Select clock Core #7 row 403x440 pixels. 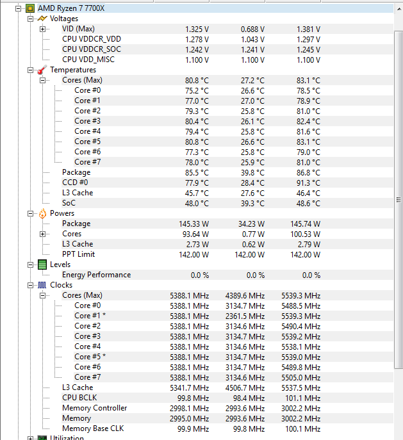(233, 377)
